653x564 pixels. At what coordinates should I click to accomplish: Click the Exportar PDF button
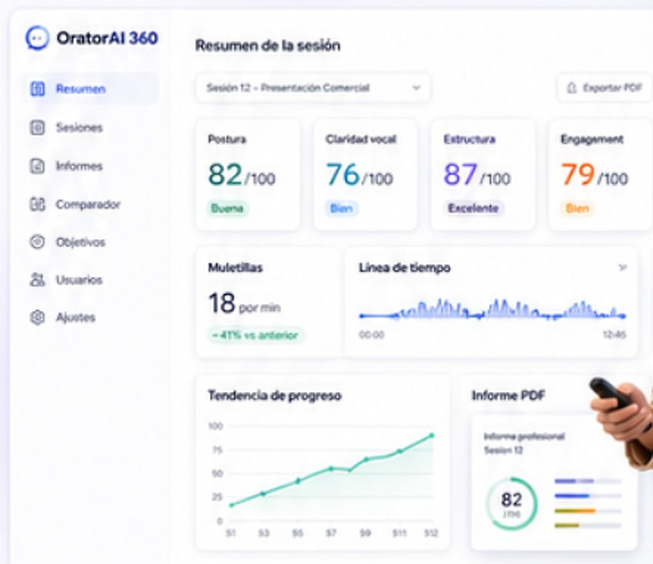tap(604, 88)
